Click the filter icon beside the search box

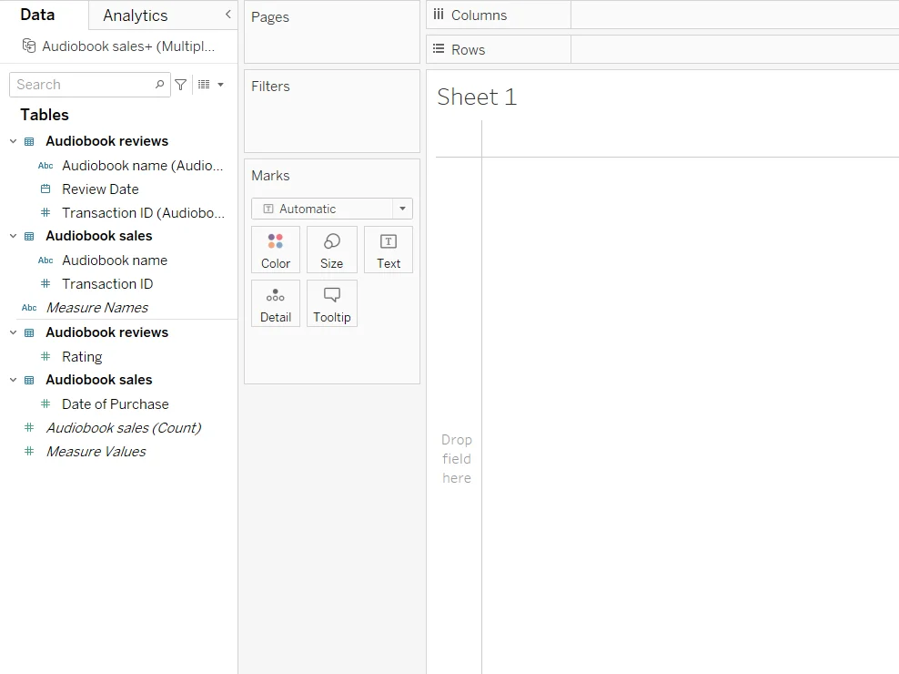point(181,85)
